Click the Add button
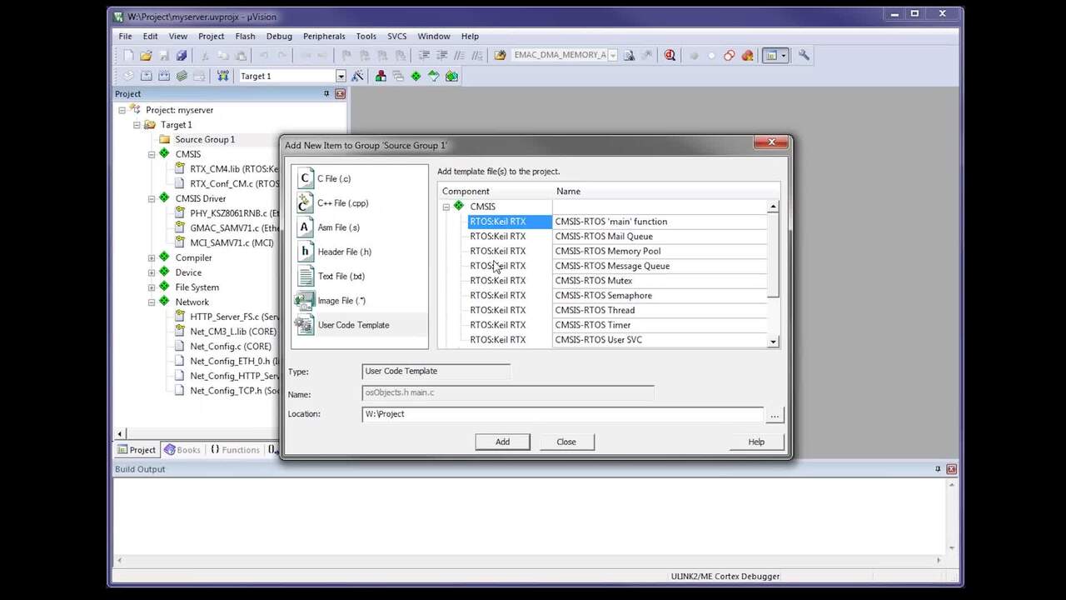 [x=502, y=442]
